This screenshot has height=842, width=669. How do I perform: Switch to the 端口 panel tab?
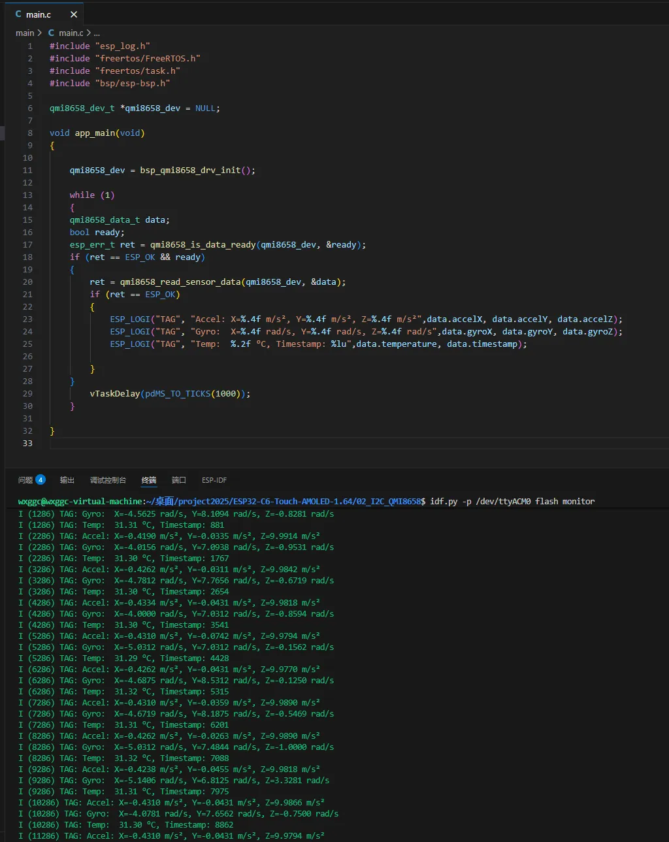(179, 480)
